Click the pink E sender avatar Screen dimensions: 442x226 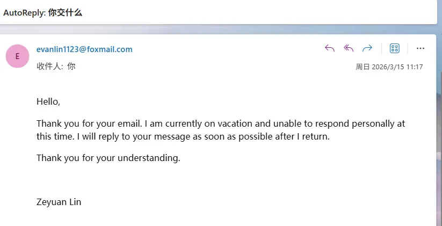(18, 56)
